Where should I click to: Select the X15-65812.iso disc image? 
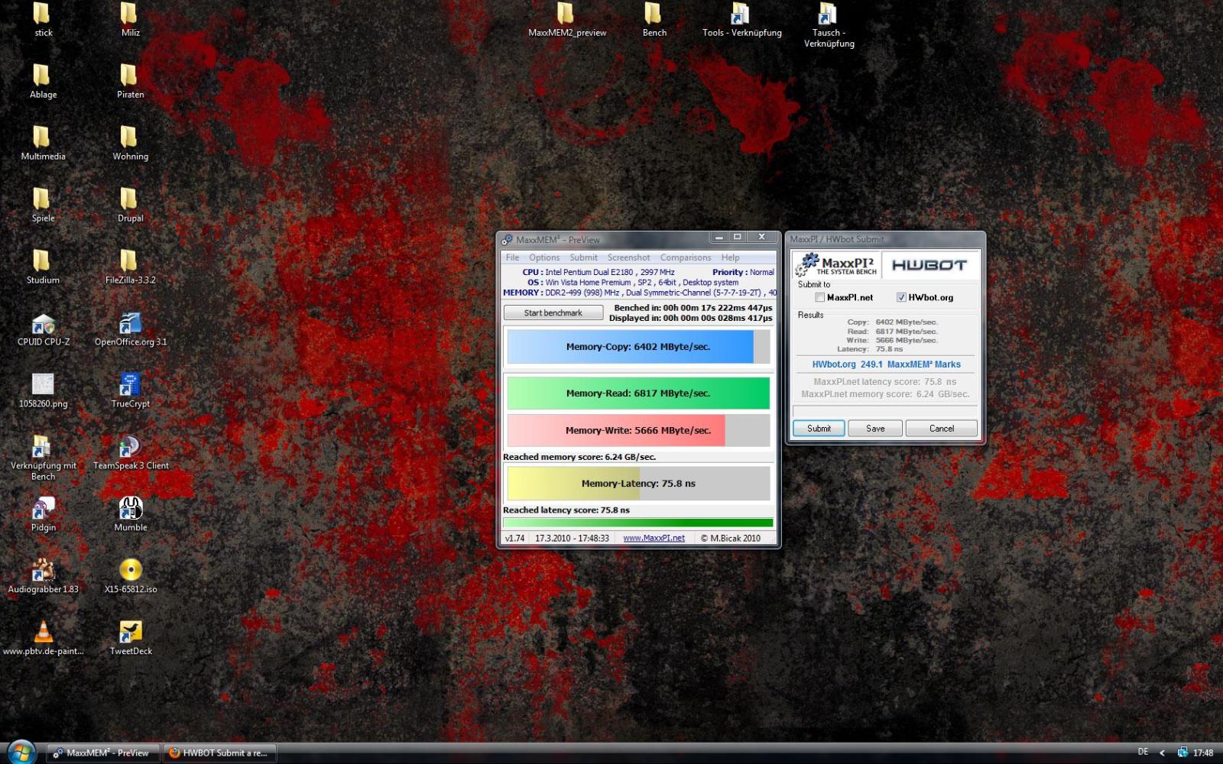click(130, 576)
